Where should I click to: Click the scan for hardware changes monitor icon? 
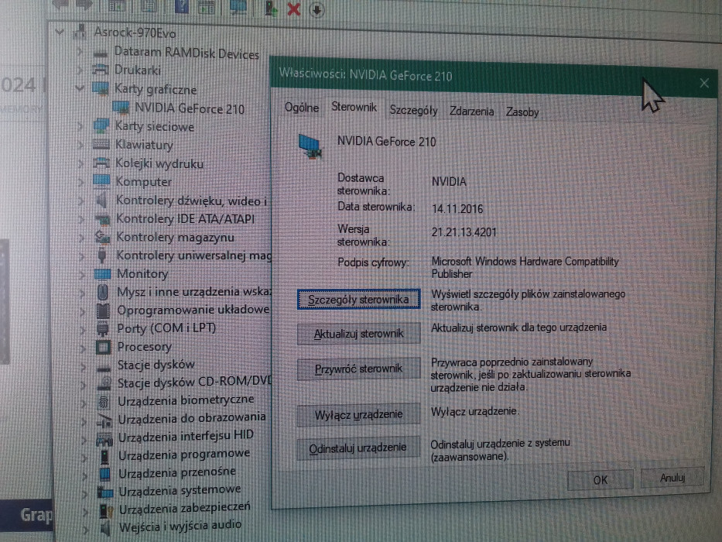tap(238, 6)
